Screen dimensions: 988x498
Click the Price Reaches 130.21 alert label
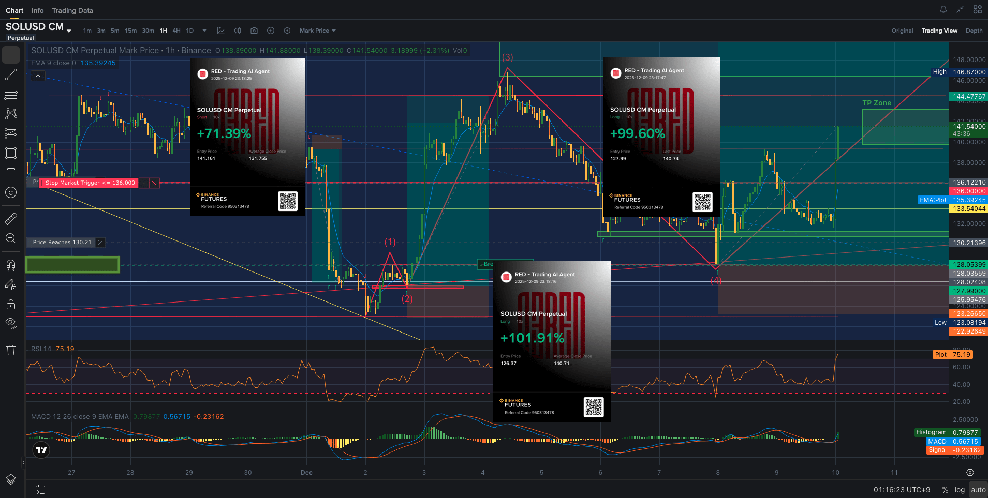62,242
